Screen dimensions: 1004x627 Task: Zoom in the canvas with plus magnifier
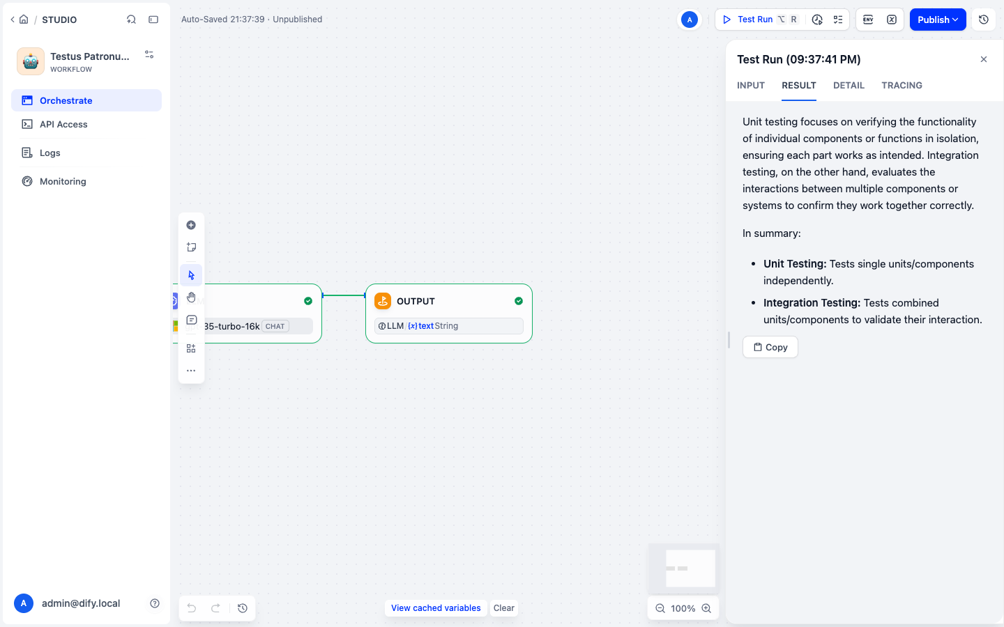click(x=706, y=608)
